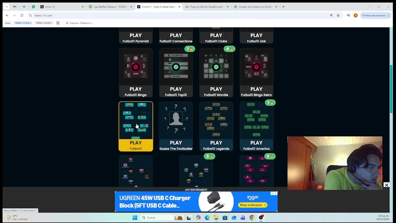Image resolution: width=396 pixels, height=223 pixels.
Task: Click the page's vertical scrollbar
Action: pos(391,89)
